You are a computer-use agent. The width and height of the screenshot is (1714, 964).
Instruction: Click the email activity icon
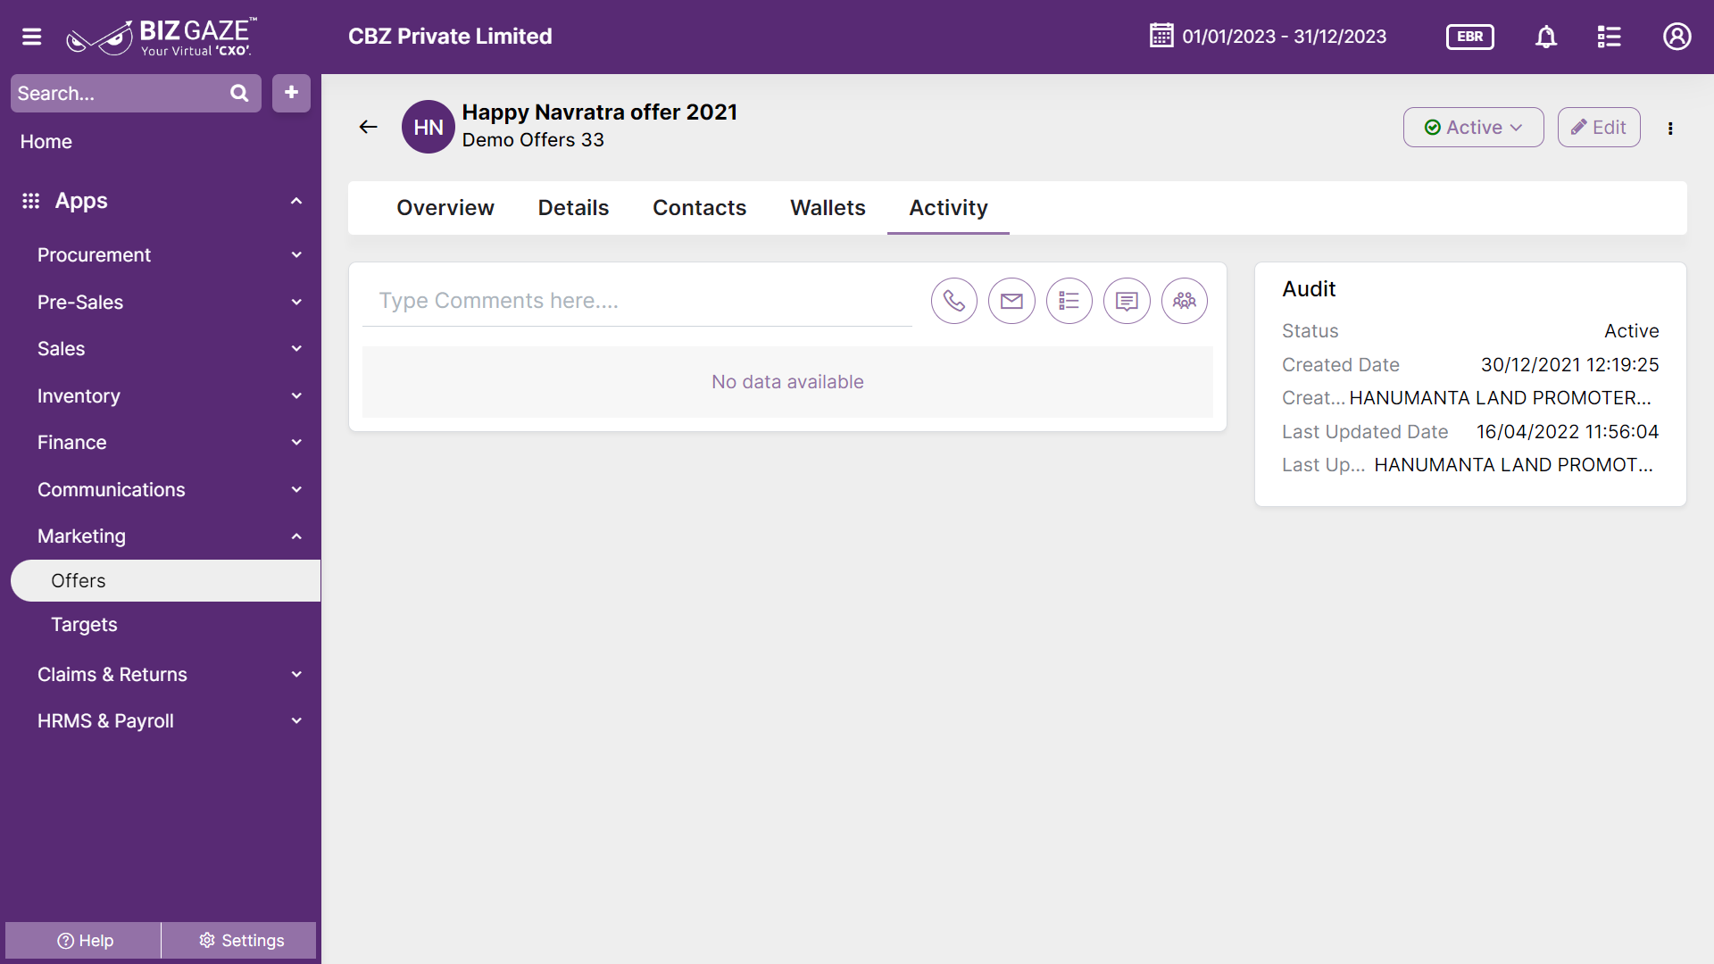pos(1011,301)
